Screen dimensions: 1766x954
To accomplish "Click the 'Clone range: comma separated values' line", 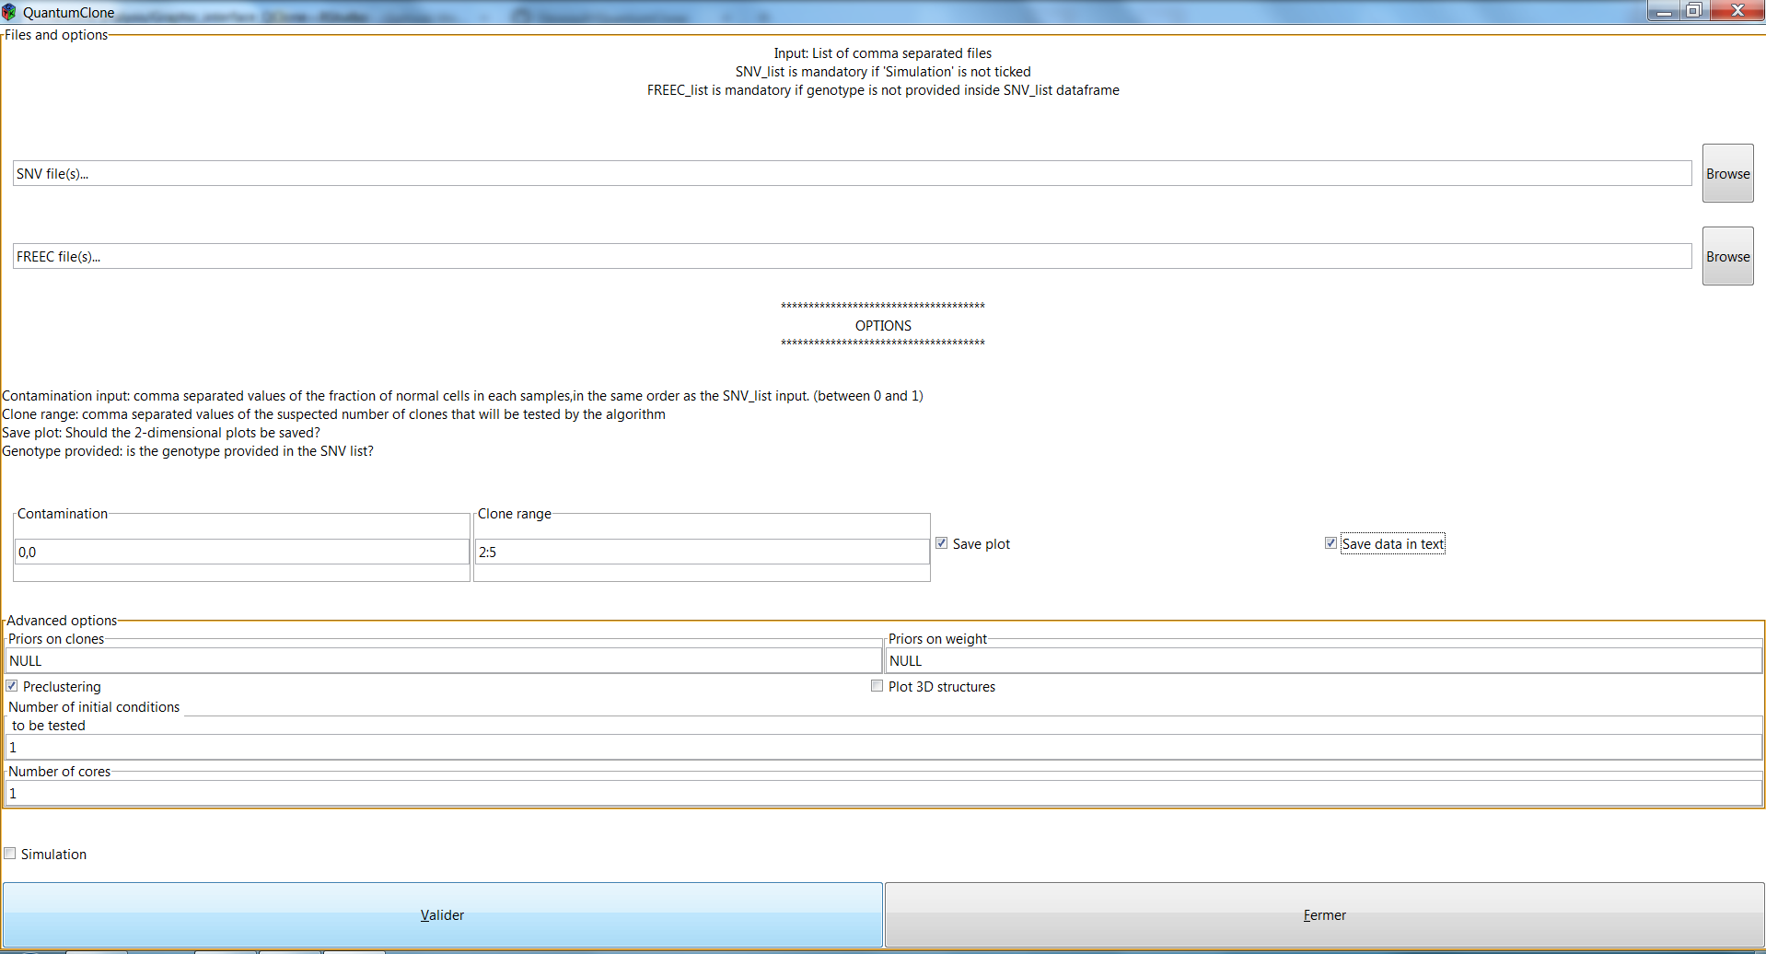I will (x=333, y=414).
